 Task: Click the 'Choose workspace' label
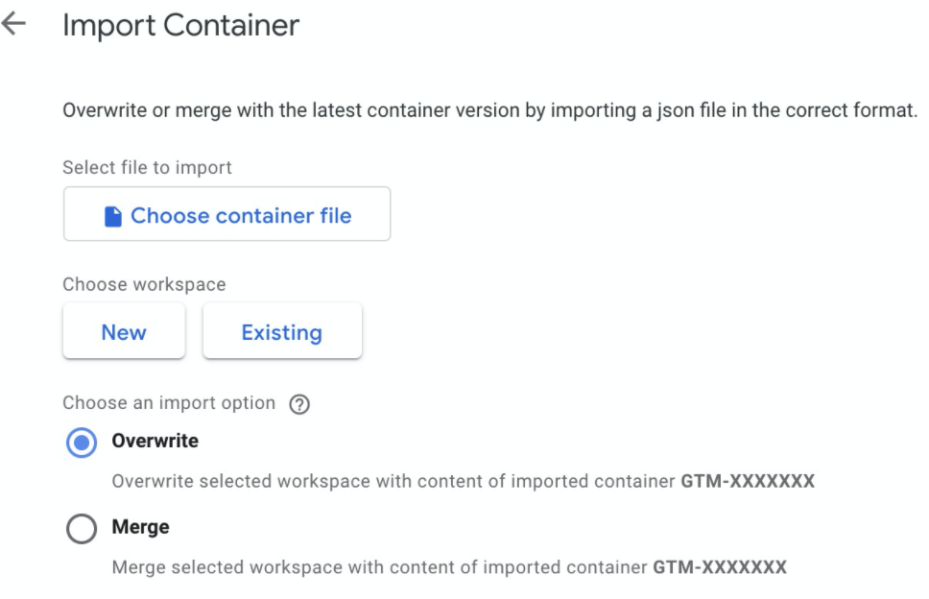144,284
